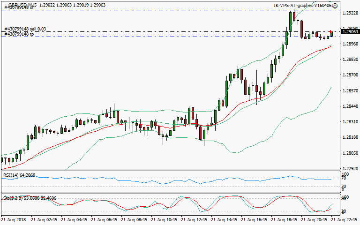
Task: Click the 21 Aug 22:45 time label
Action: pos(344,220)
